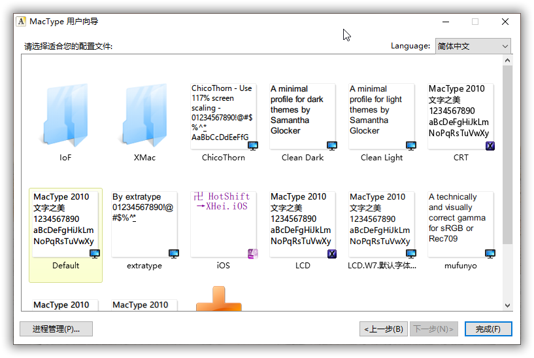Image resolution: width=534 pixels, height=358 pixels.
Task: Click monitor badge on Clean Dark thumbnail
Action: [331, 146]
